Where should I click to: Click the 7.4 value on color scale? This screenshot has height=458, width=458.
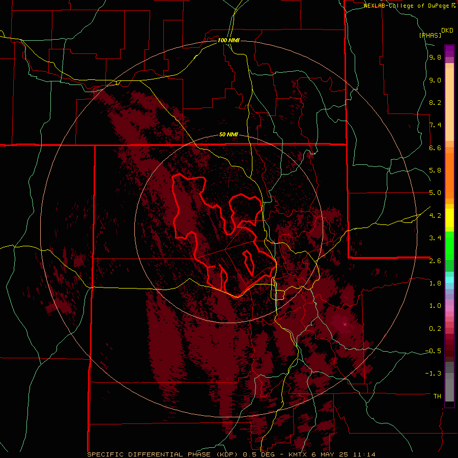click(x=435, y=125)
